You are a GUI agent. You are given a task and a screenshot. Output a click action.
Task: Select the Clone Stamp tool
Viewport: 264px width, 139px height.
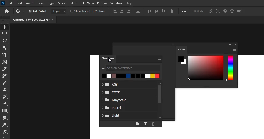point(5,90)
